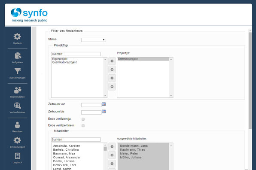The image size is (256, 170).
Task: Click the Zeitraum von date field
Action: 91,105
